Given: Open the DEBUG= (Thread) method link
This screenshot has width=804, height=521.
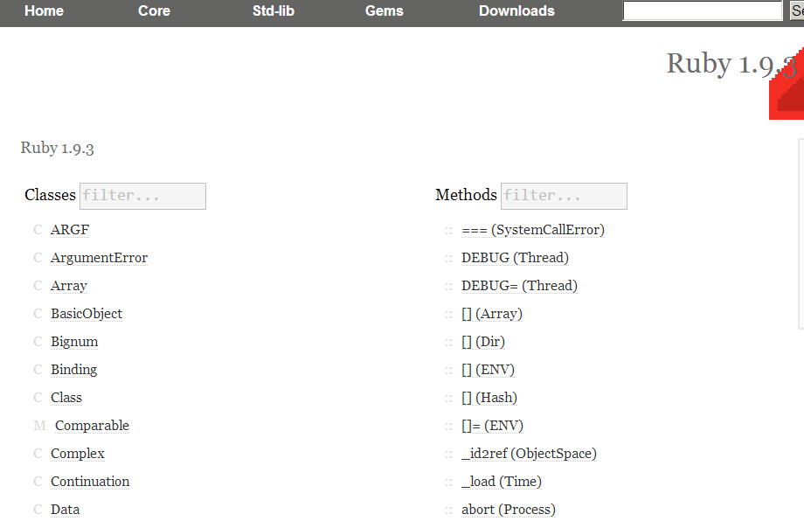Looking at the screenshot, I should pos(519,286).
